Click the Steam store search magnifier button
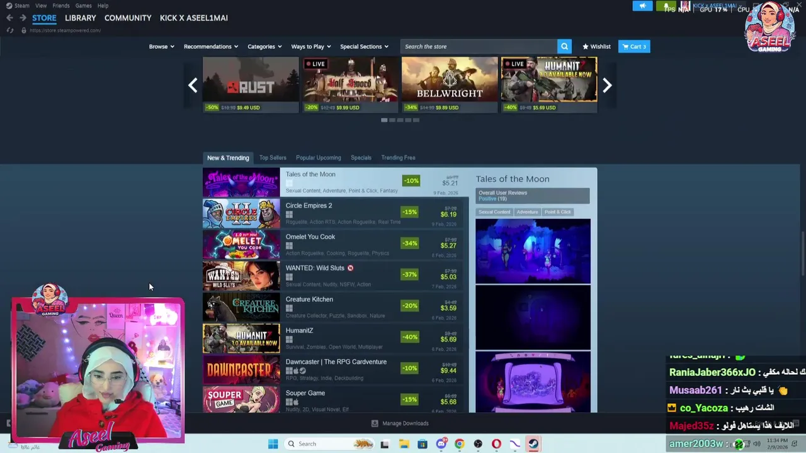The image size is (806, 453). pos(564,47)
